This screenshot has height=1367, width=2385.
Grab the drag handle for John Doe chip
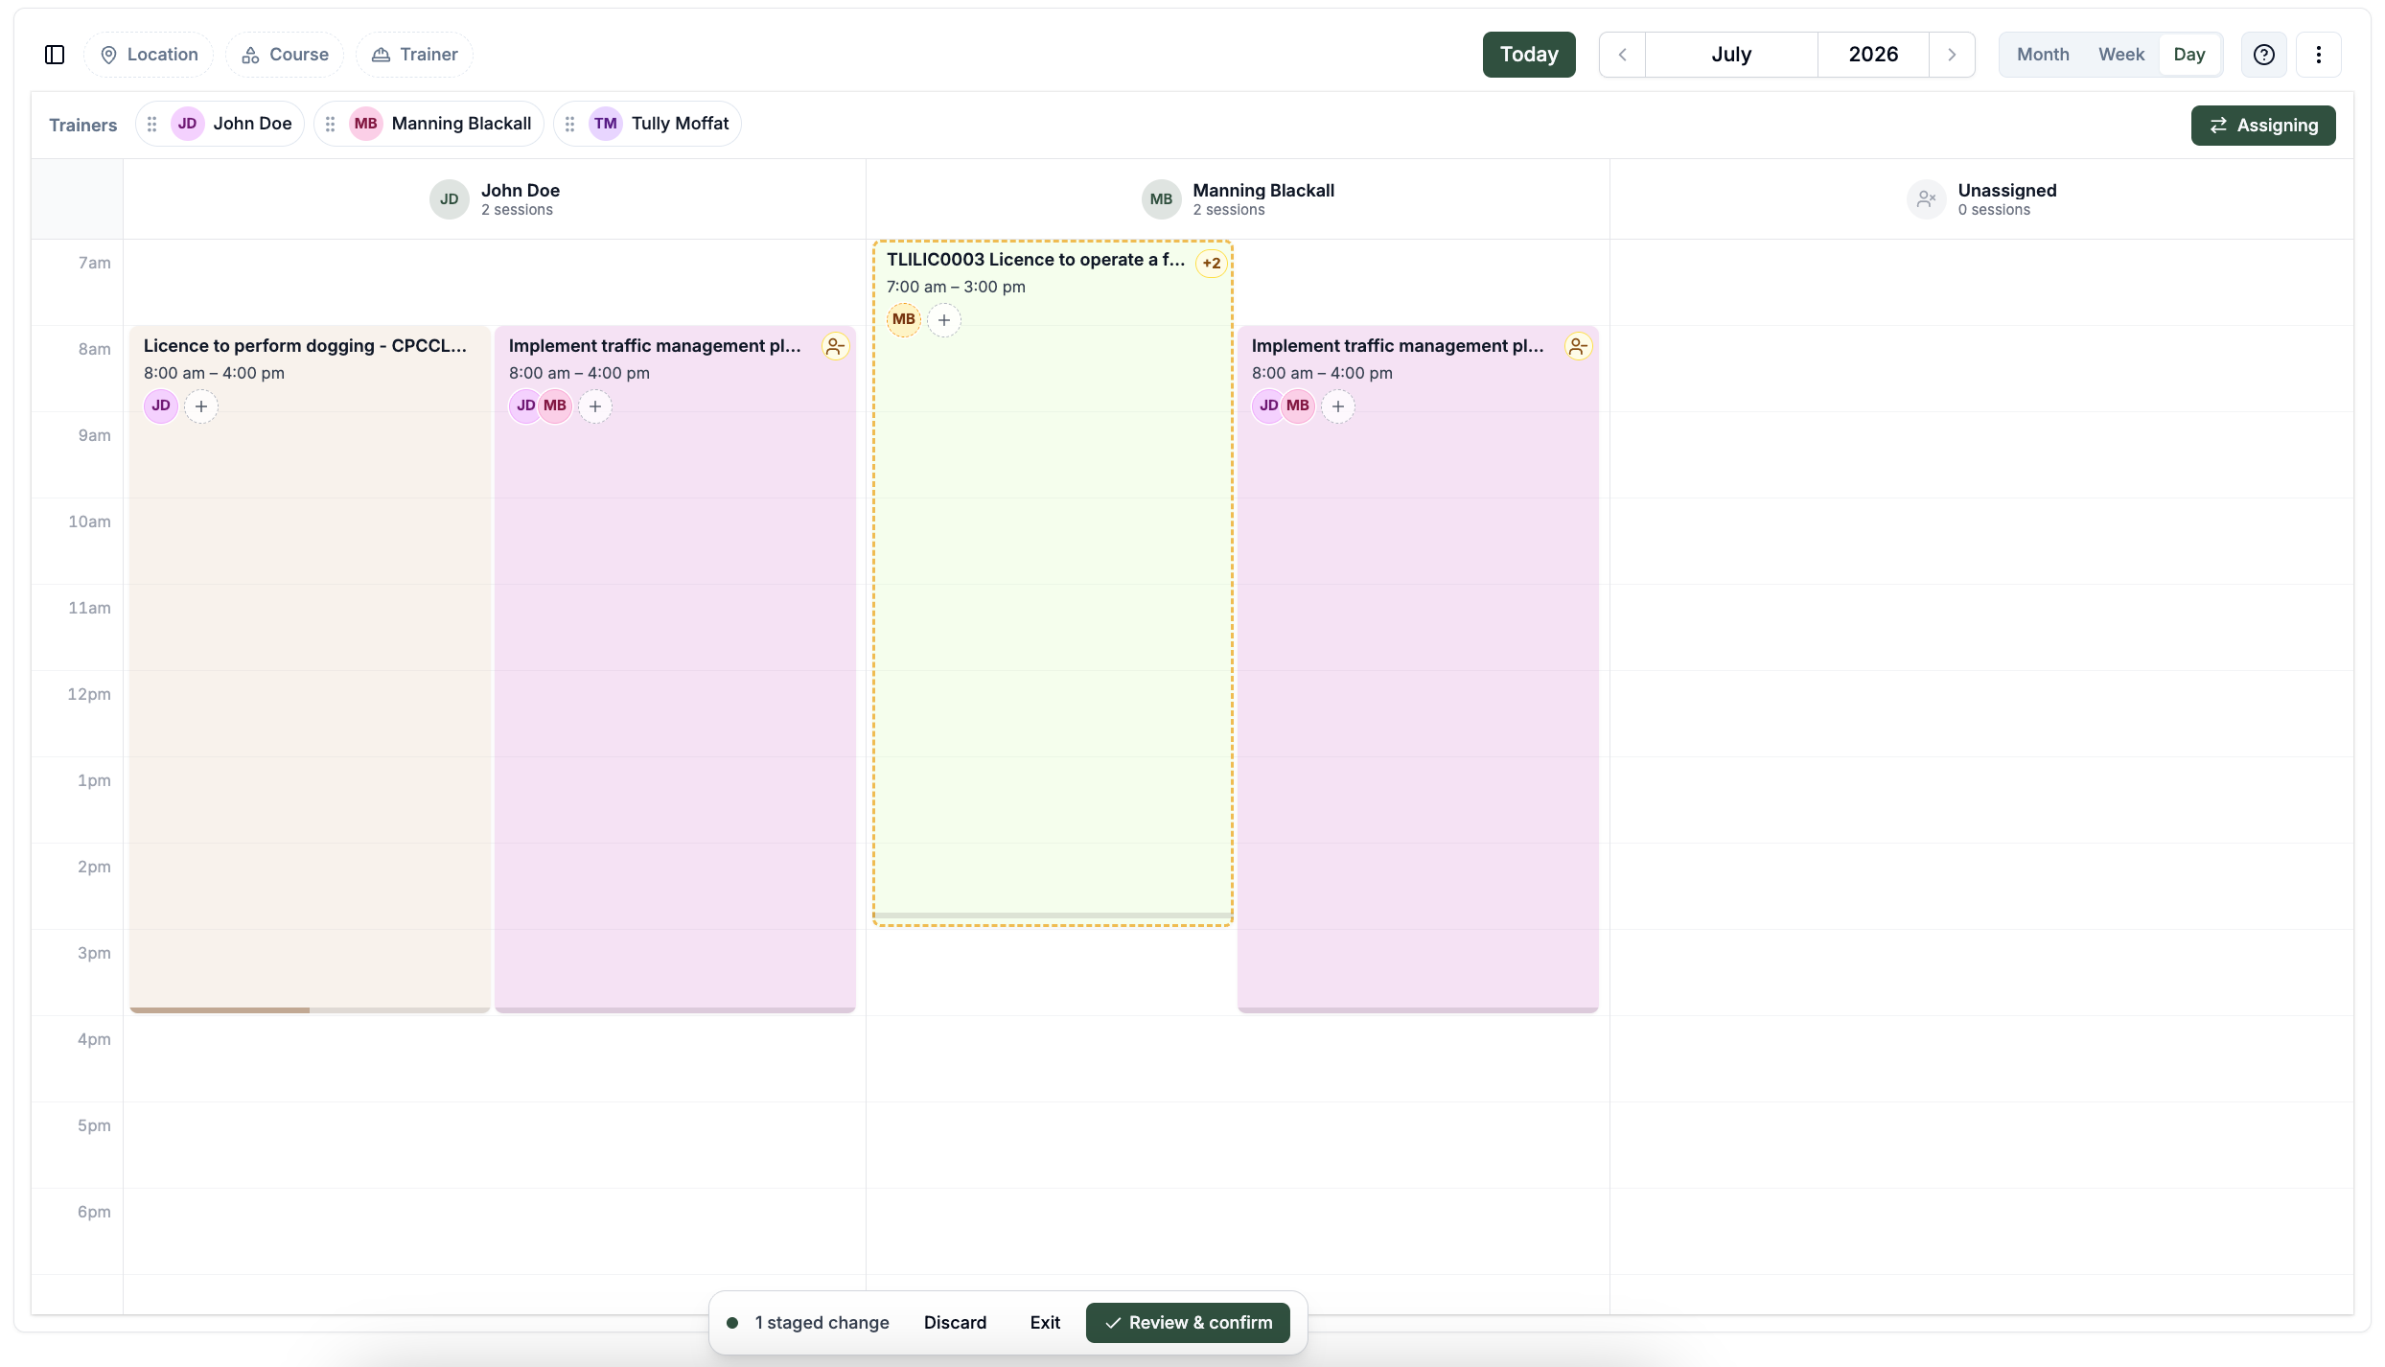click(x=151, y=124)
